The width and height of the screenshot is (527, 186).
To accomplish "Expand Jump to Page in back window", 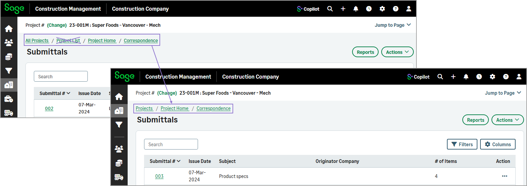I will point(393,25).
